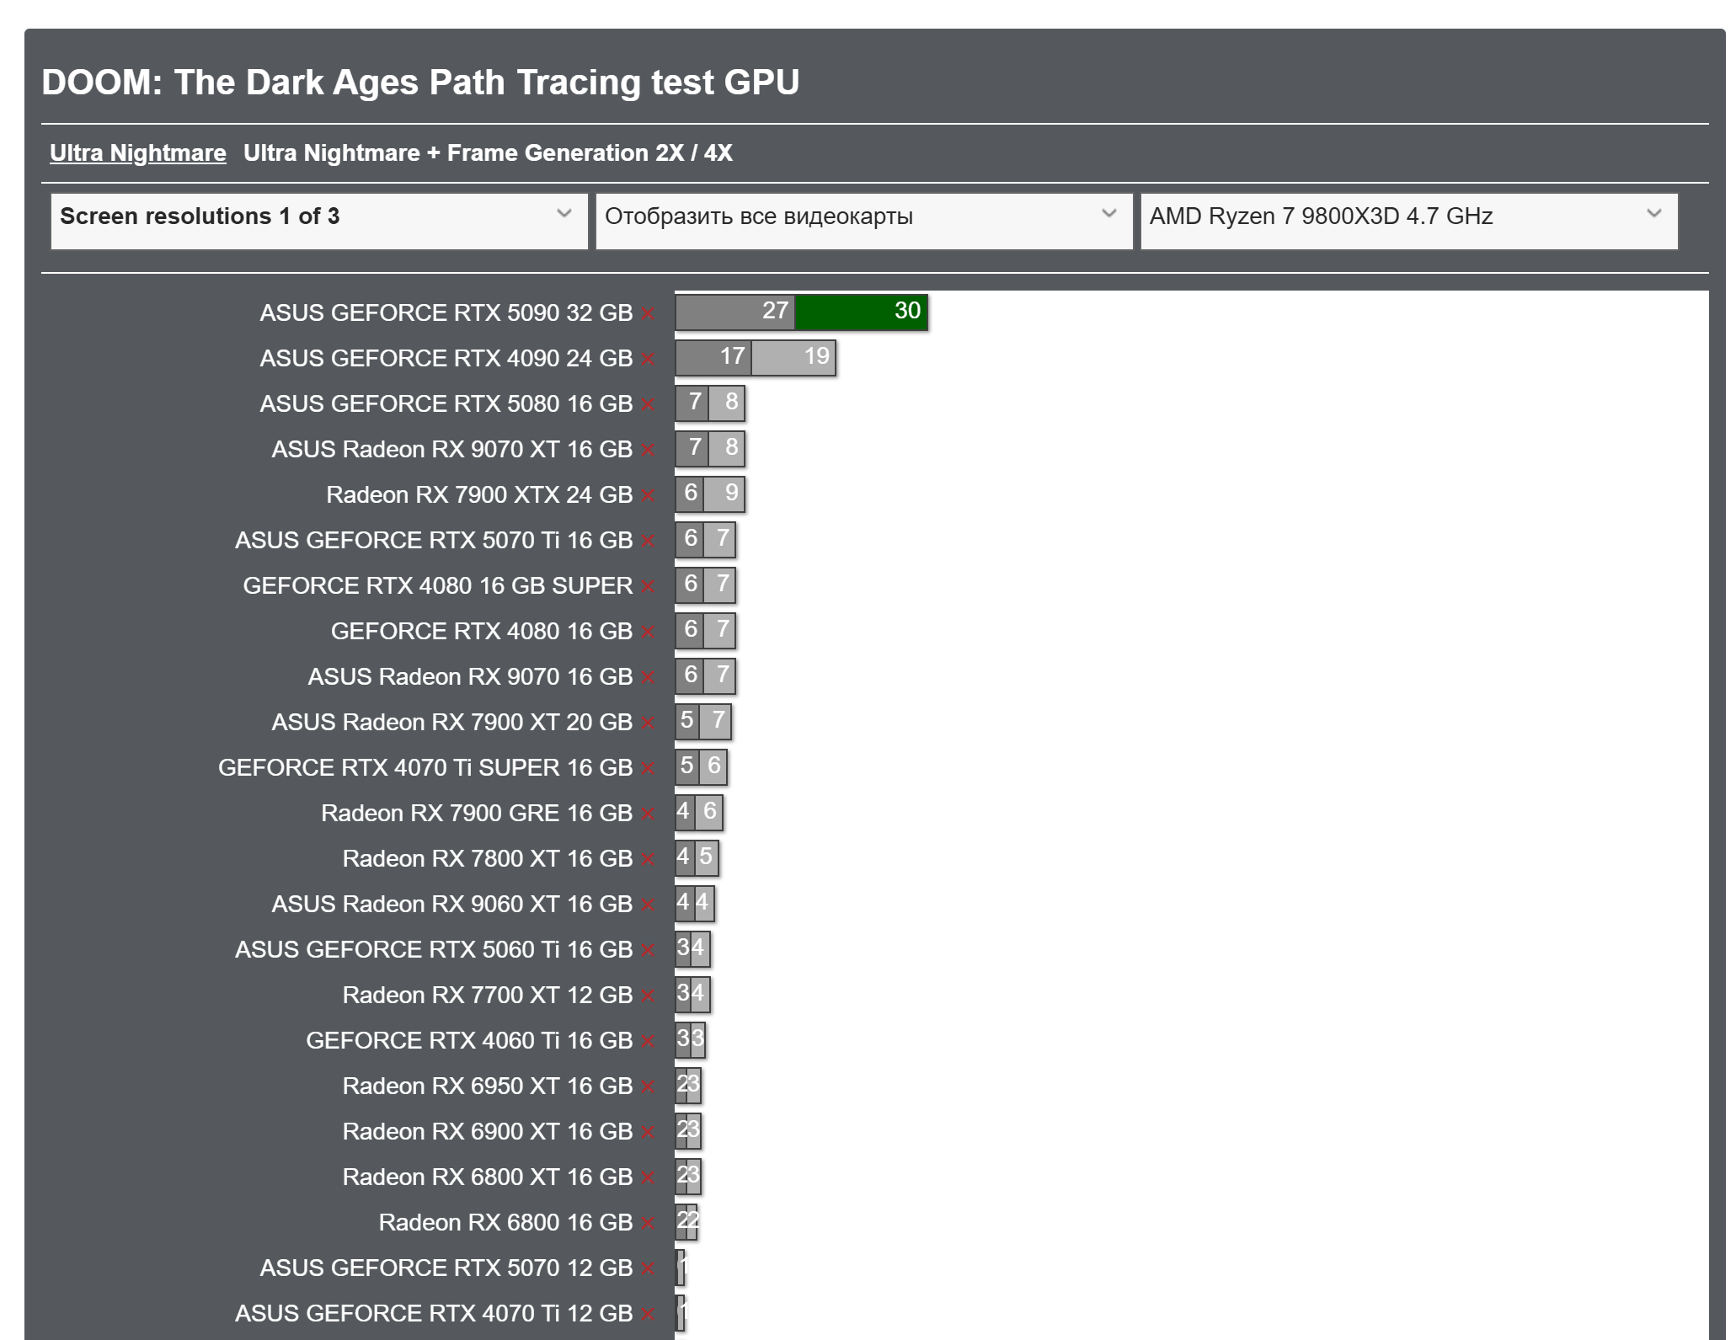The image size is (1736, 1340).
Task: Open the Screen resolutions dropdown
Action: click(x=318, y=221)
